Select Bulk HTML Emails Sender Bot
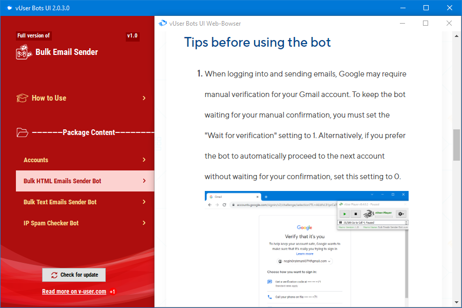Viewport: 462px width, 308px height. [85, 181]
